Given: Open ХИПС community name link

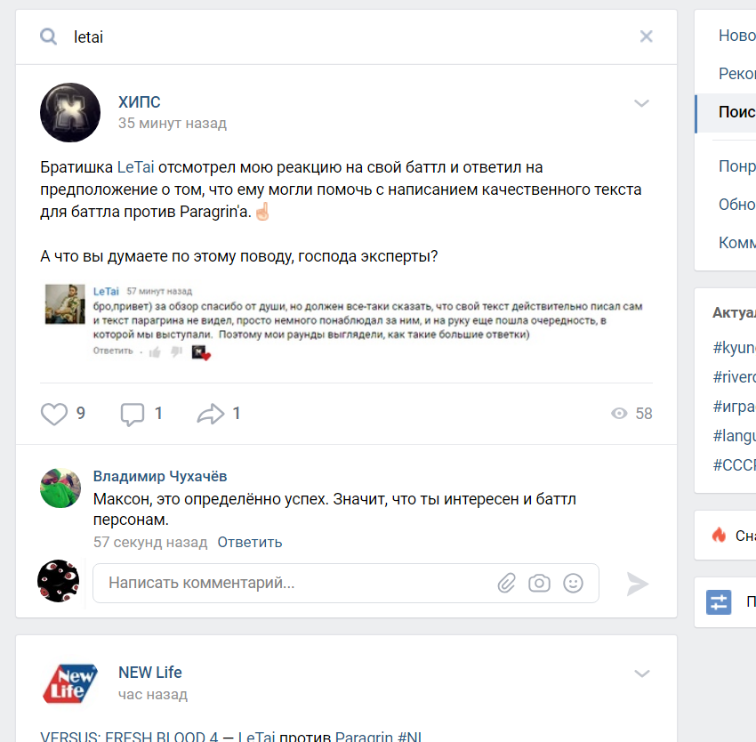Looking at the screenshot, I should (140, 102).
